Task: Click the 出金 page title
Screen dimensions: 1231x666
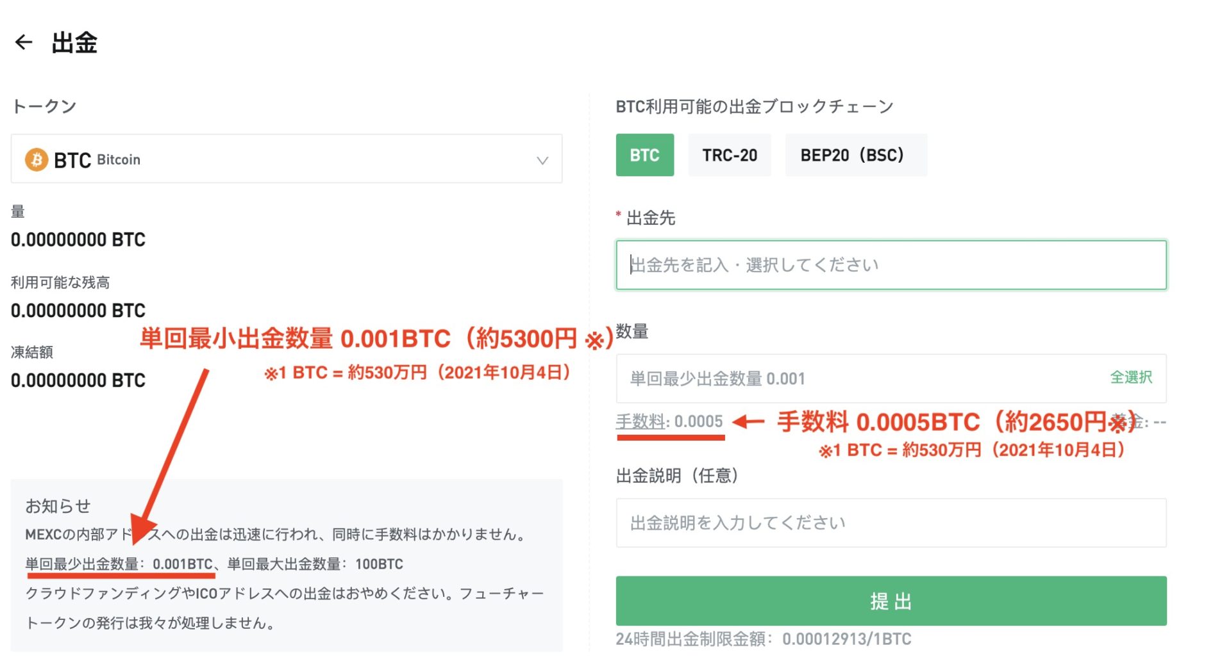Action: point(74,43)
